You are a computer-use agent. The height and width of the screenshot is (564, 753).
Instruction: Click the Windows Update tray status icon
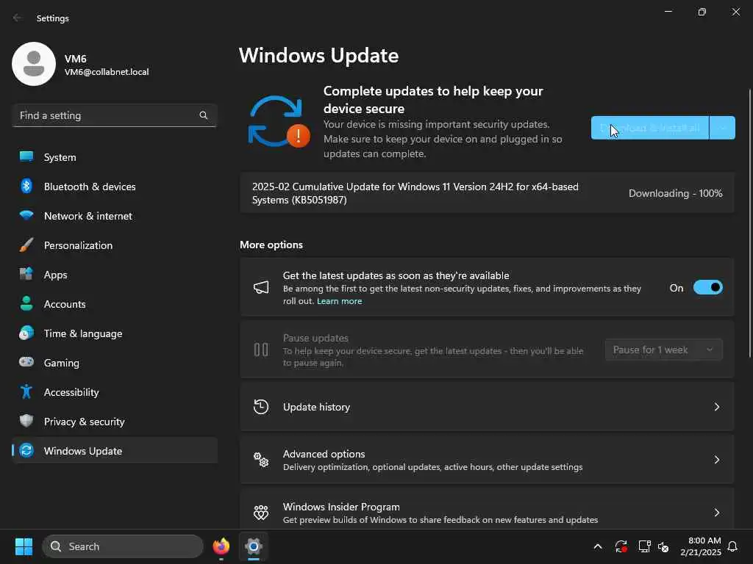click(x=621, y=546)
